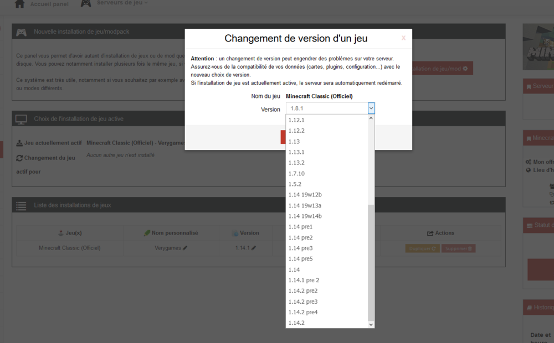
Task: Click the home icon beside Accueil panel
Action: 19,4
